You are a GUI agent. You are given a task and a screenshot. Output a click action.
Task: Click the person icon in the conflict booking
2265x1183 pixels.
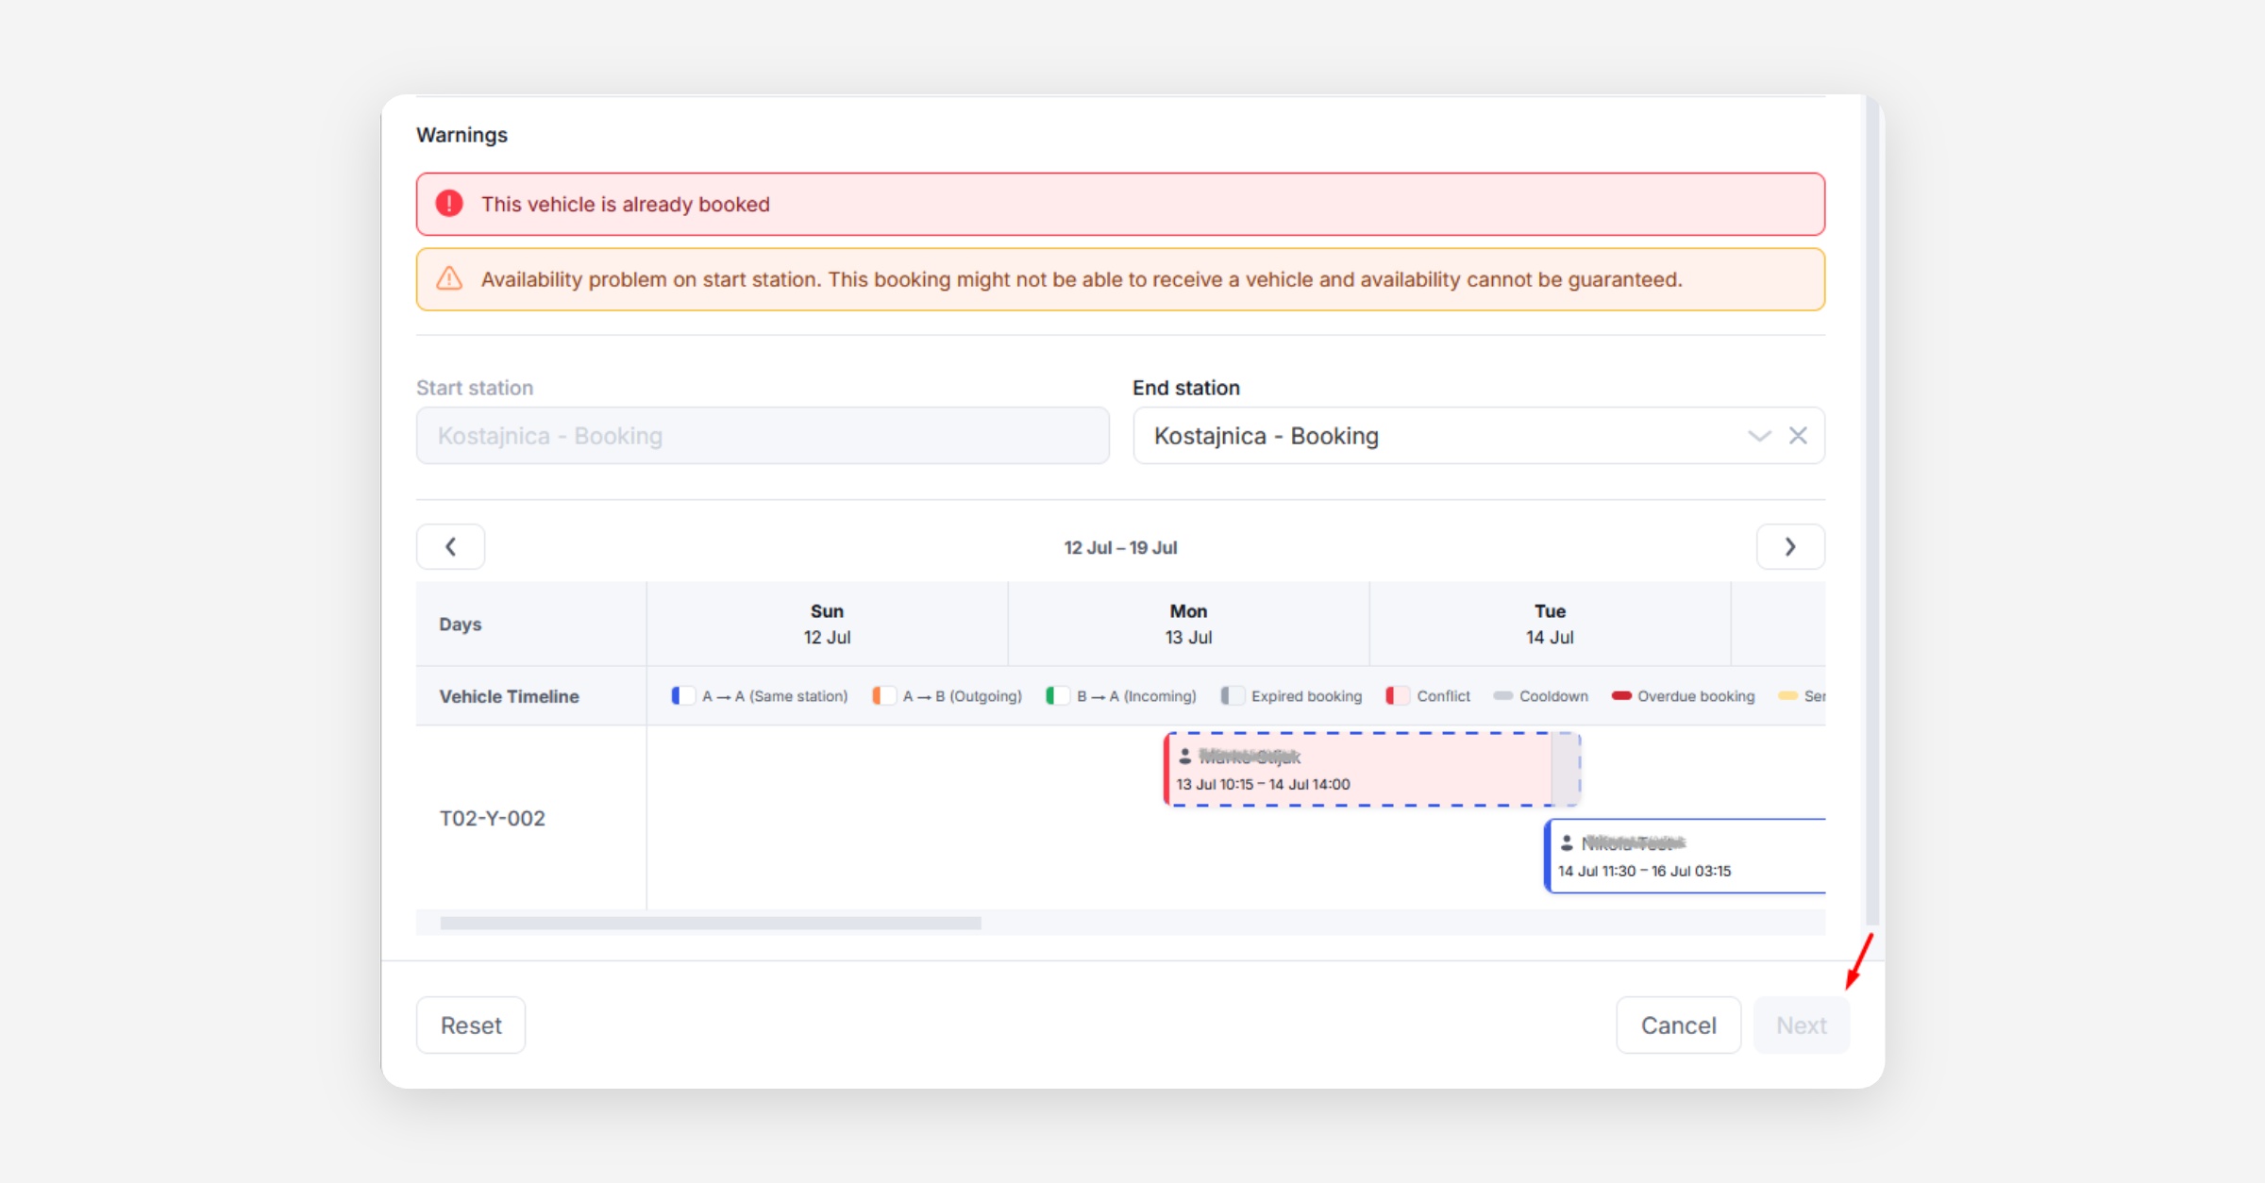click(x=1184, y=757)
